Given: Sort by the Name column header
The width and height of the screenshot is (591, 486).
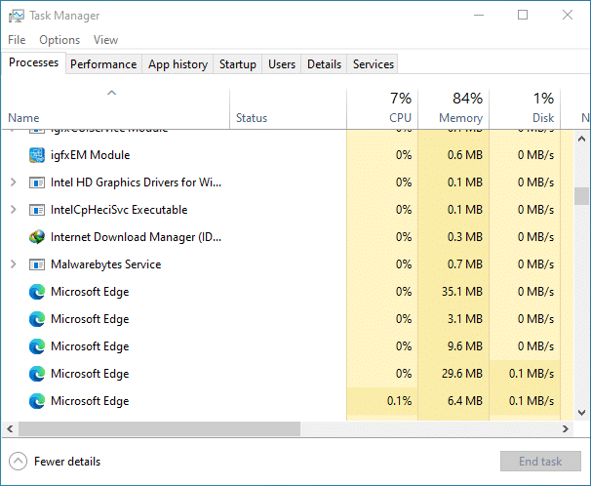Looking at the screenshot, I should click(115, 109).
